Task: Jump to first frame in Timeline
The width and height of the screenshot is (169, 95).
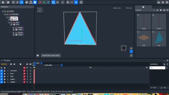Action: [11, 64]
